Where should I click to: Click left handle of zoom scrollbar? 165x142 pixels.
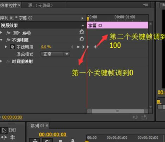pyautogui.click(x=89, y=111)
